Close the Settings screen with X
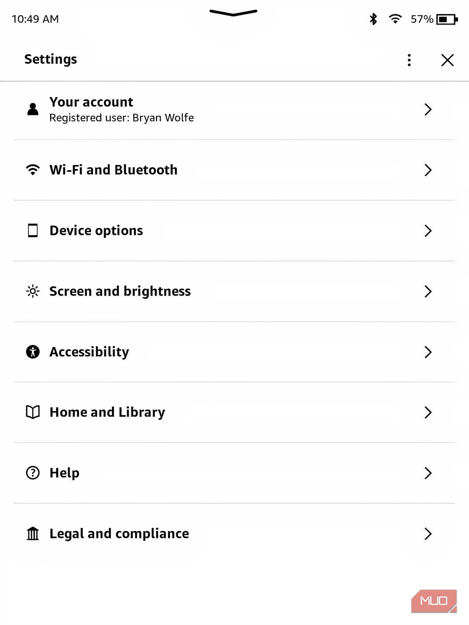Screen dimensions: 469x625 pos(448,60)
